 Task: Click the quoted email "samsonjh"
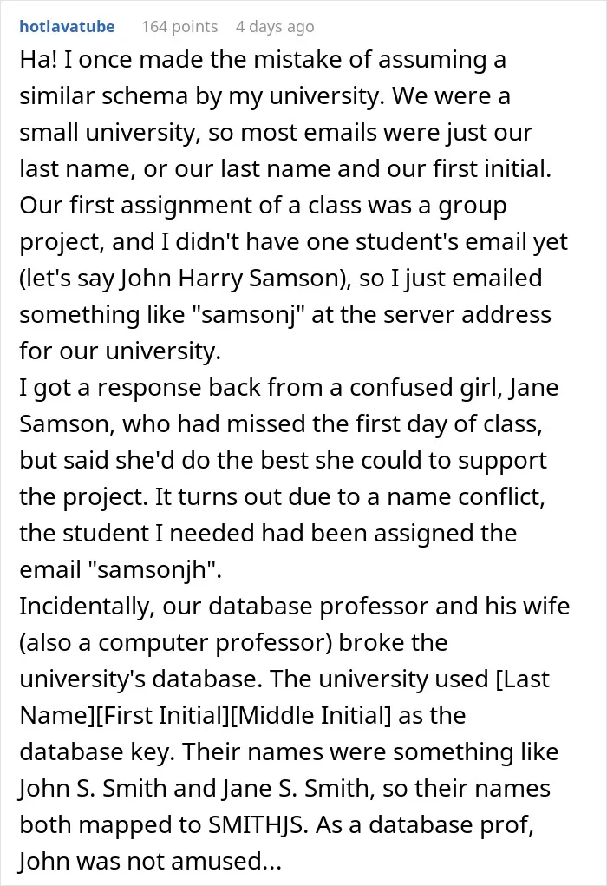tap(154, 569)
